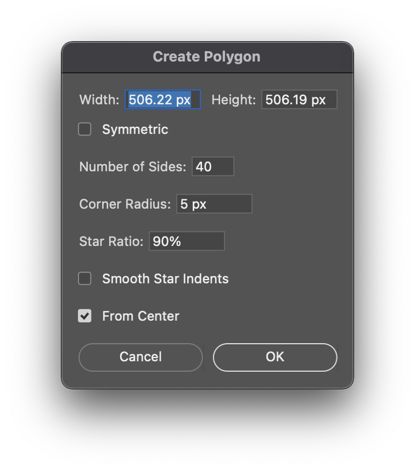Screen dimensions: 415x470
Task: Click the Corner Radius field
Action: tap(214, 204)
